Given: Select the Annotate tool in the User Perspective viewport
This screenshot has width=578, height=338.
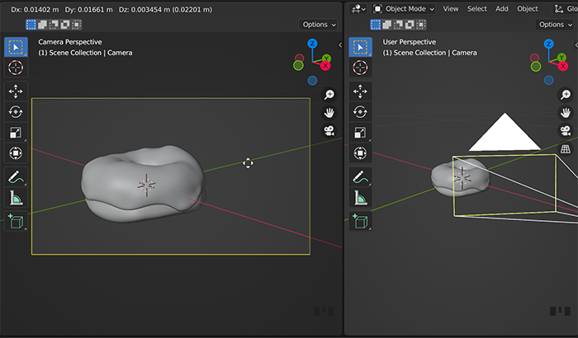Looking at the screenshot, I should [x=361, y=176].
